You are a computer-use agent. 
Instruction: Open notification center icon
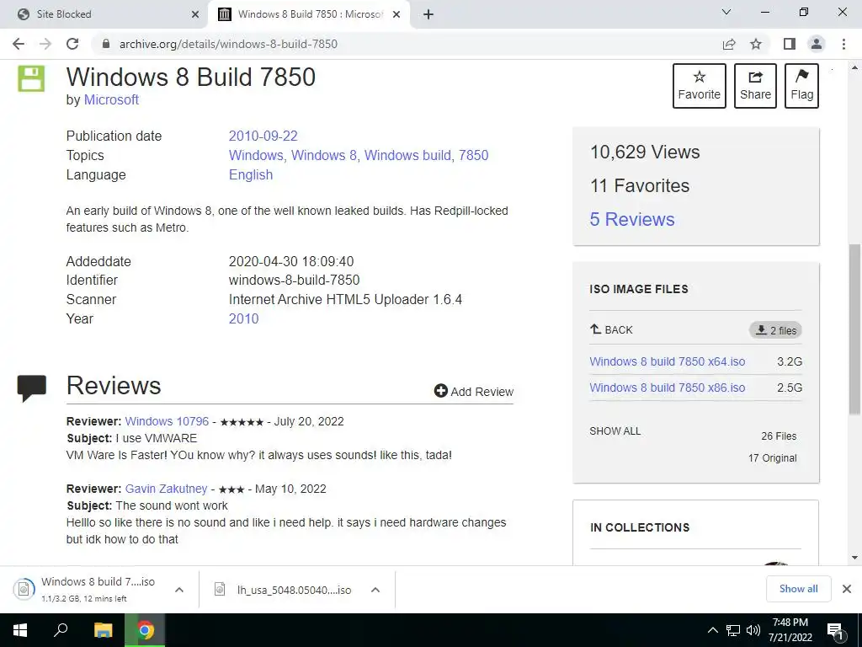(835, 630)
